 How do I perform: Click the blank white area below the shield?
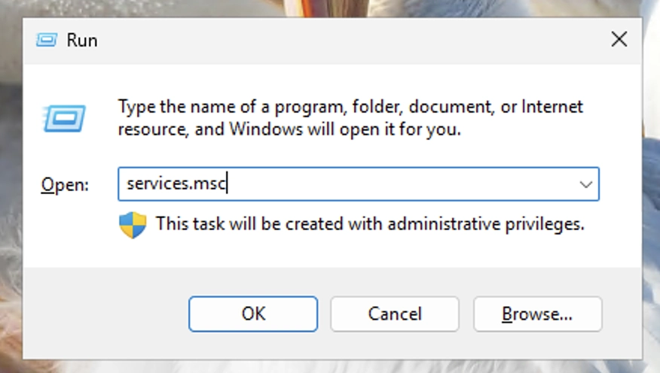coord(133,253)
